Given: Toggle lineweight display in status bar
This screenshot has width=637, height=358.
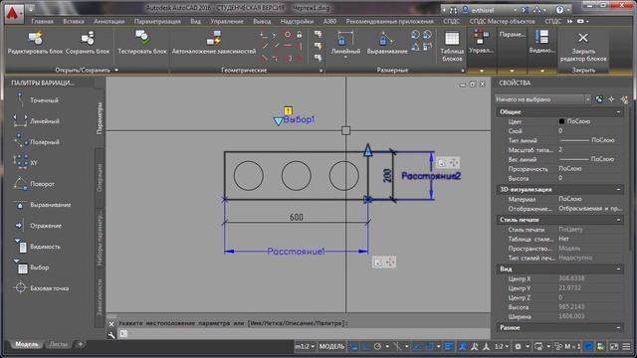Looking at the screenshot, I should point(449,347).
